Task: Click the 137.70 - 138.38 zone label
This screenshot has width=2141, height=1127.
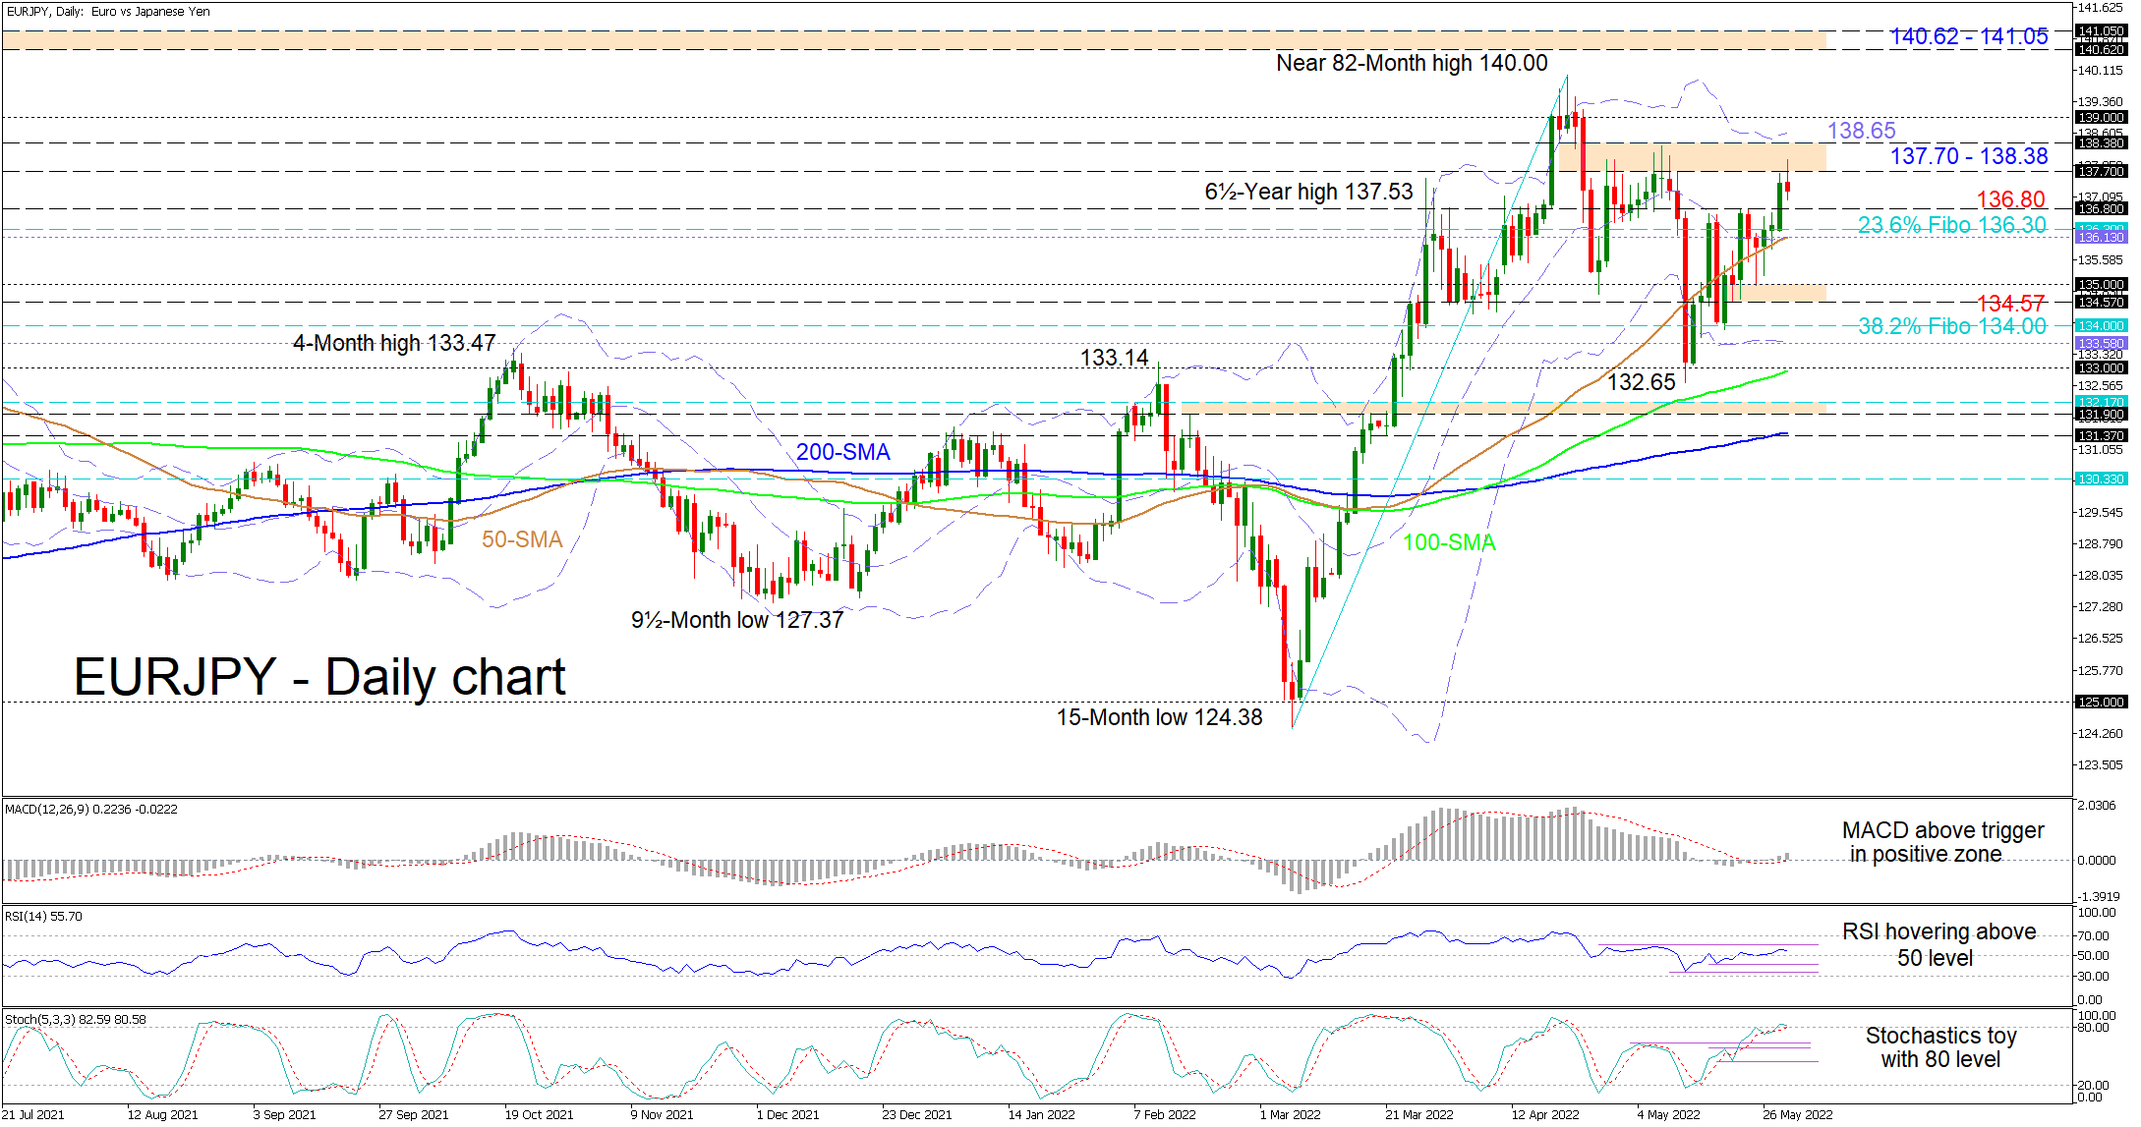Action: (1968, 156)
